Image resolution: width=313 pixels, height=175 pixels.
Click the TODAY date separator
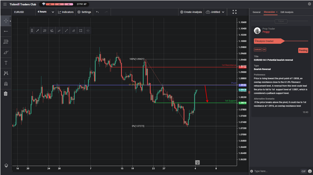(281, 21)
